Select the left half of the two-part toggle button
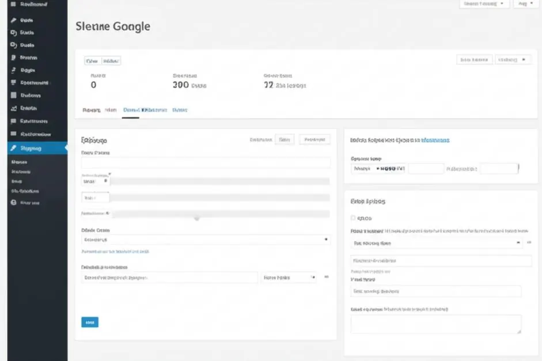 pyautogui.click(x=92, y=61)
